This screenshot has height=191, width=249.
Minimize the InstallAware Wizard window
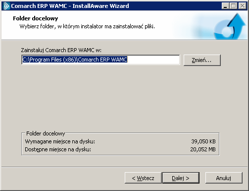(225, 6)
